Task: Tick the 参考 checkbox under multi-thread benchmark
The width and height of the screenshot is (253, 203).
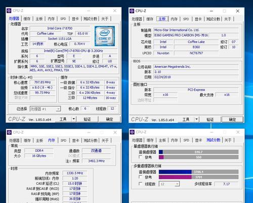Action: (140, 177)
